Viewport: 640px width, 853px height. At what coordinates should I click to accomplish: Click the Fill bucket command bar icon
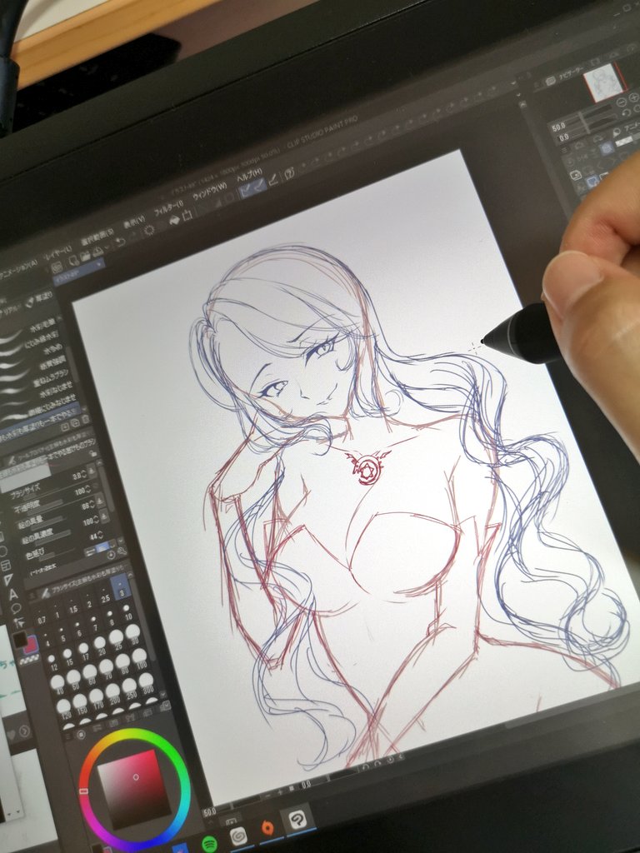pos(174,220)
